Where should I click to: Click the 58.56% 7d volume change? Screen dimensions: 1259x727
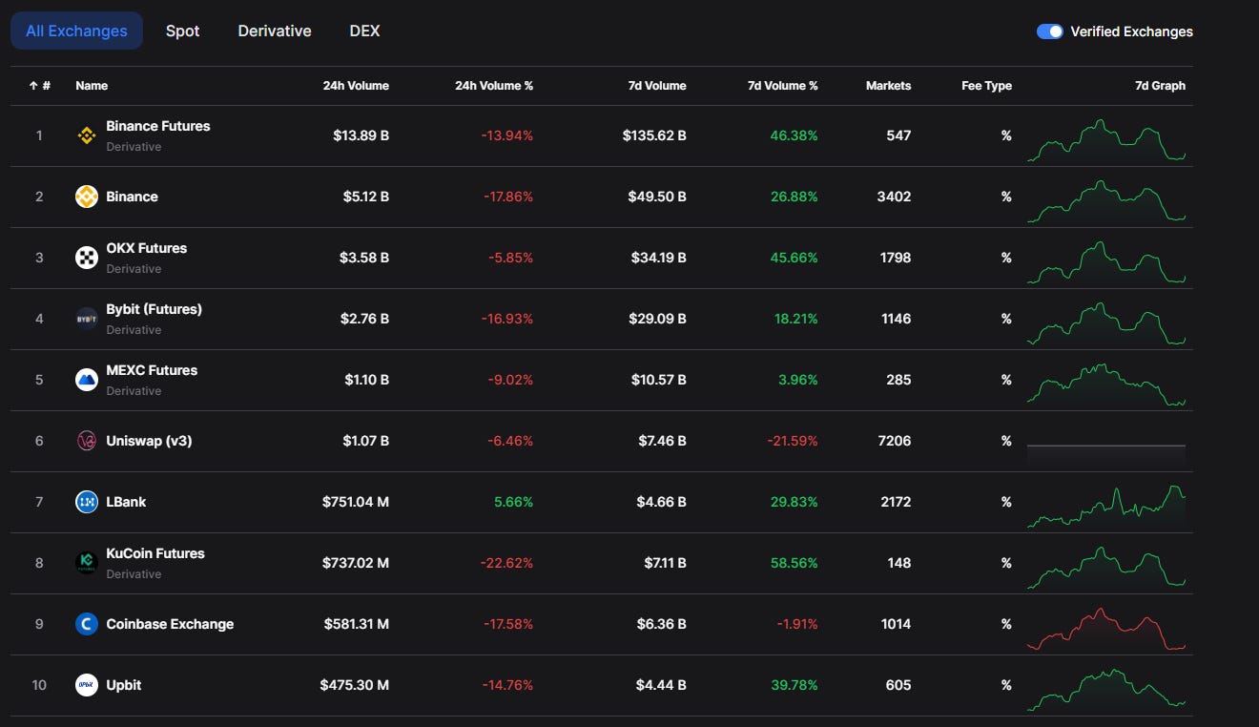click(795, 563)
